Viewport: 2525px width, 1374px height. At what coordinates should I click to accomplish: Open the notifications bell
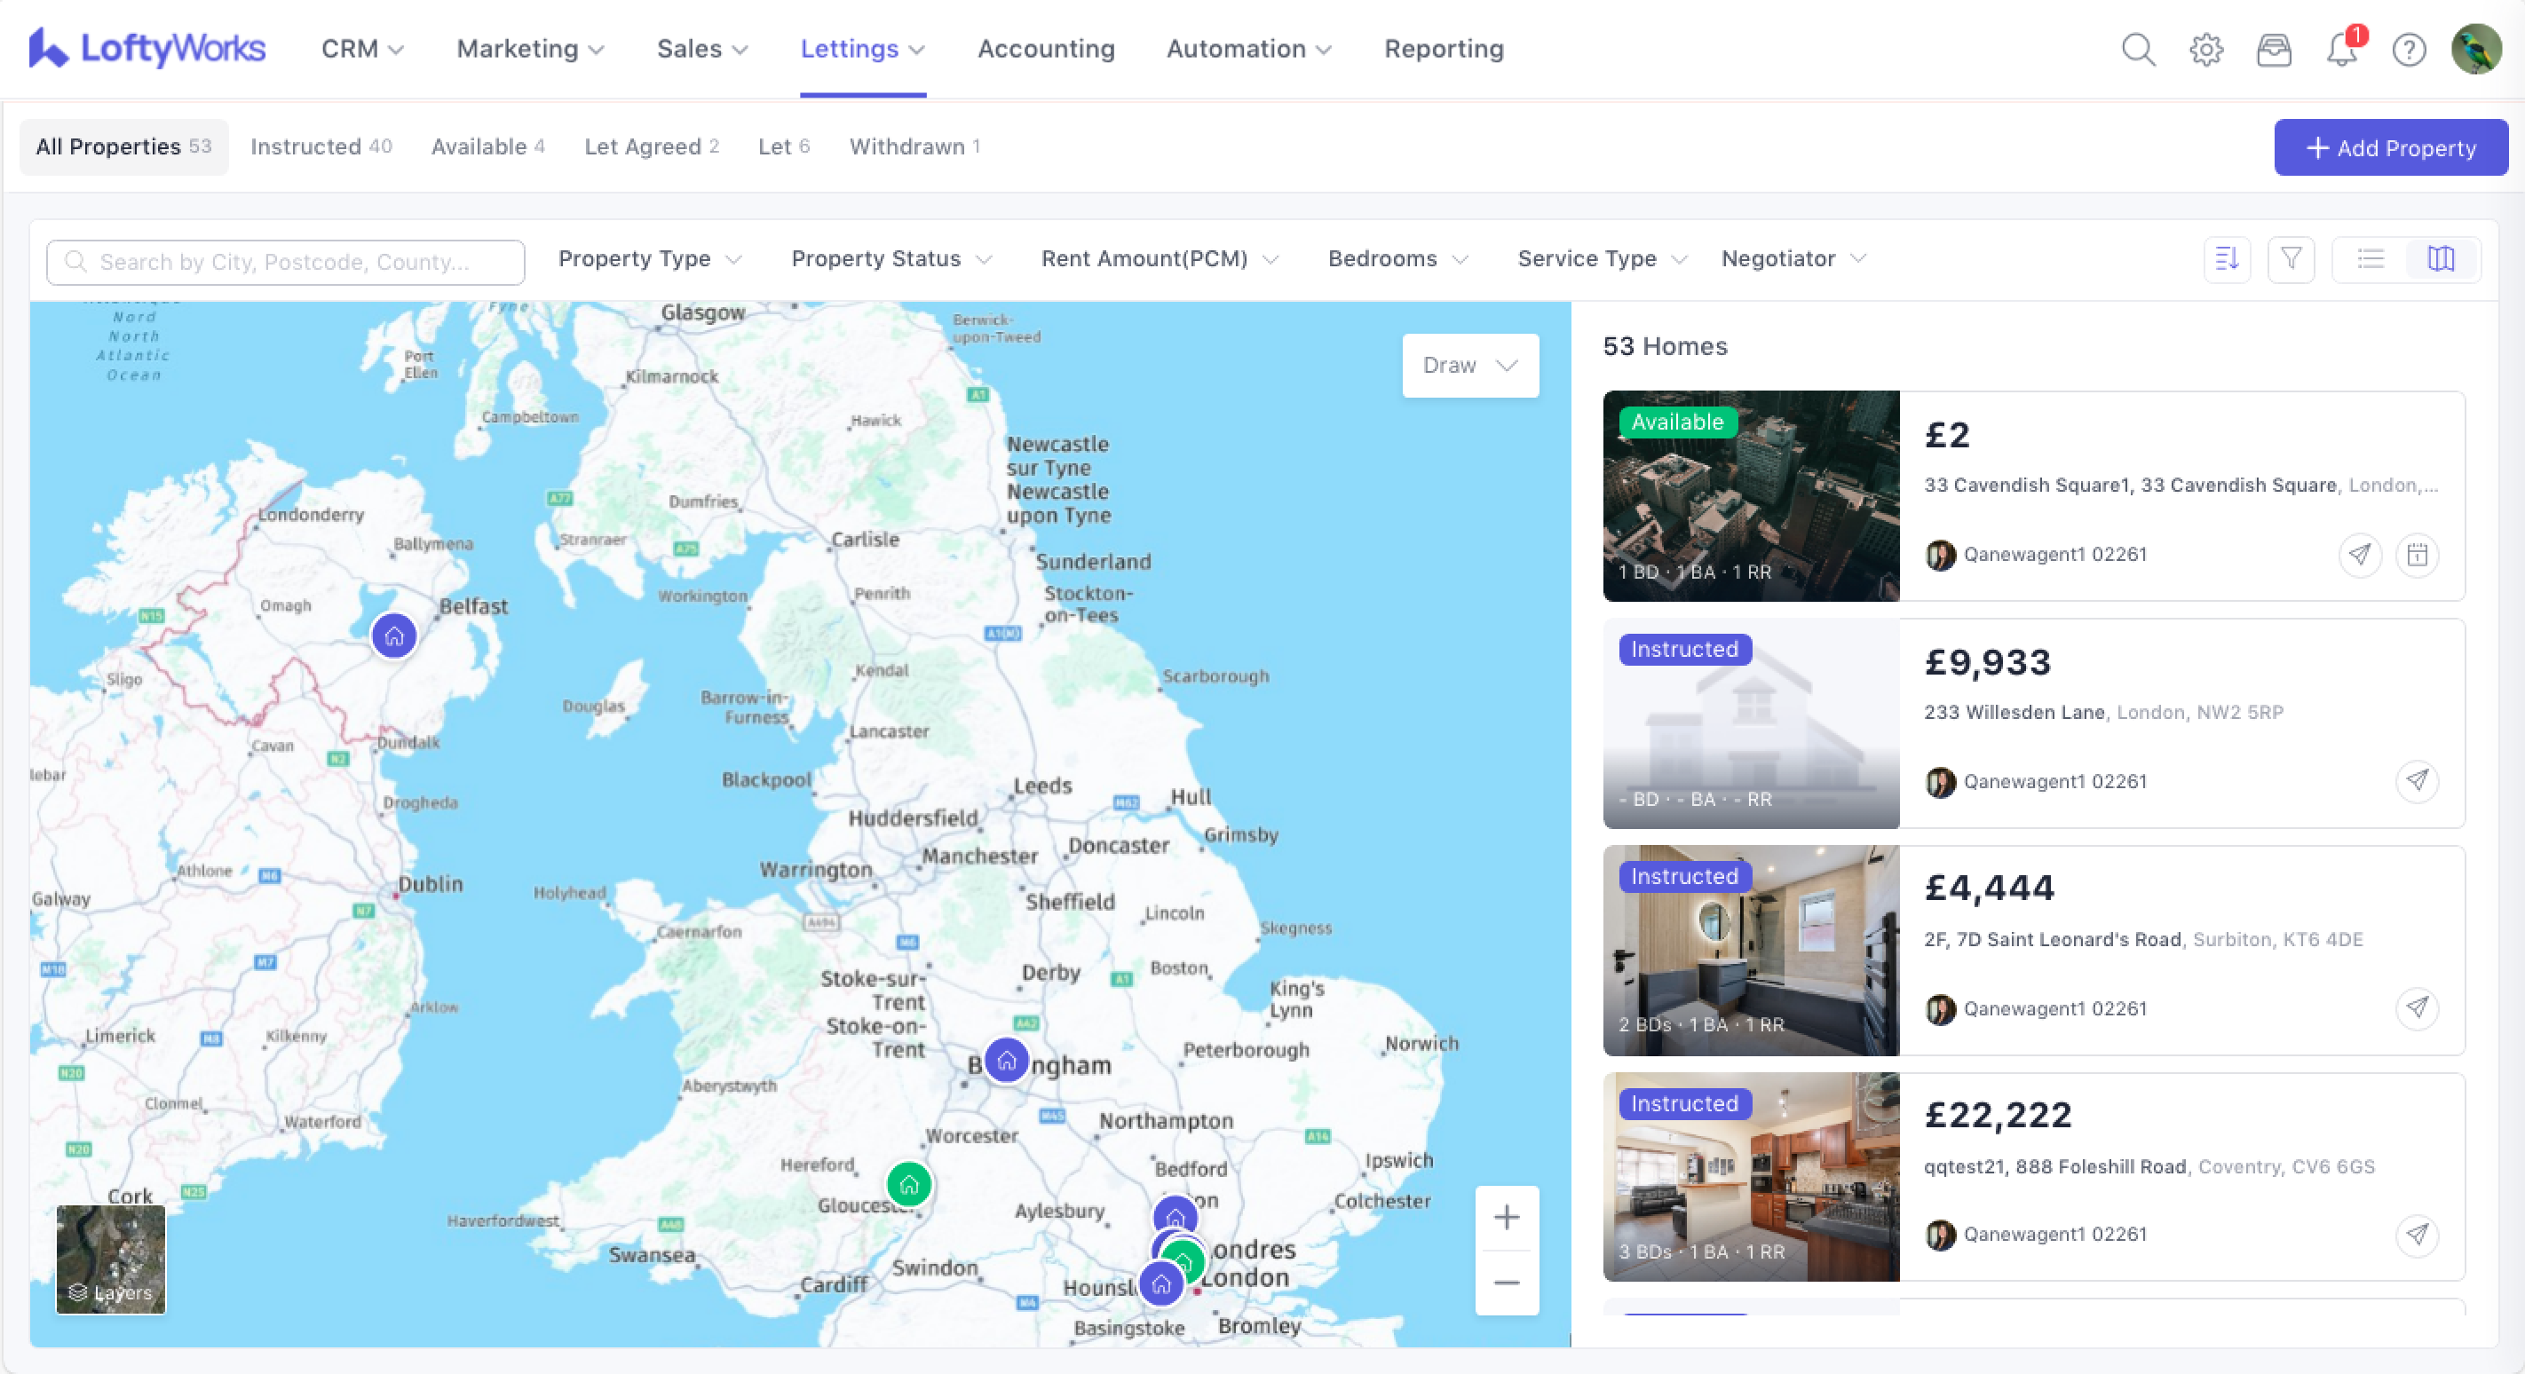click(2342, 49)
